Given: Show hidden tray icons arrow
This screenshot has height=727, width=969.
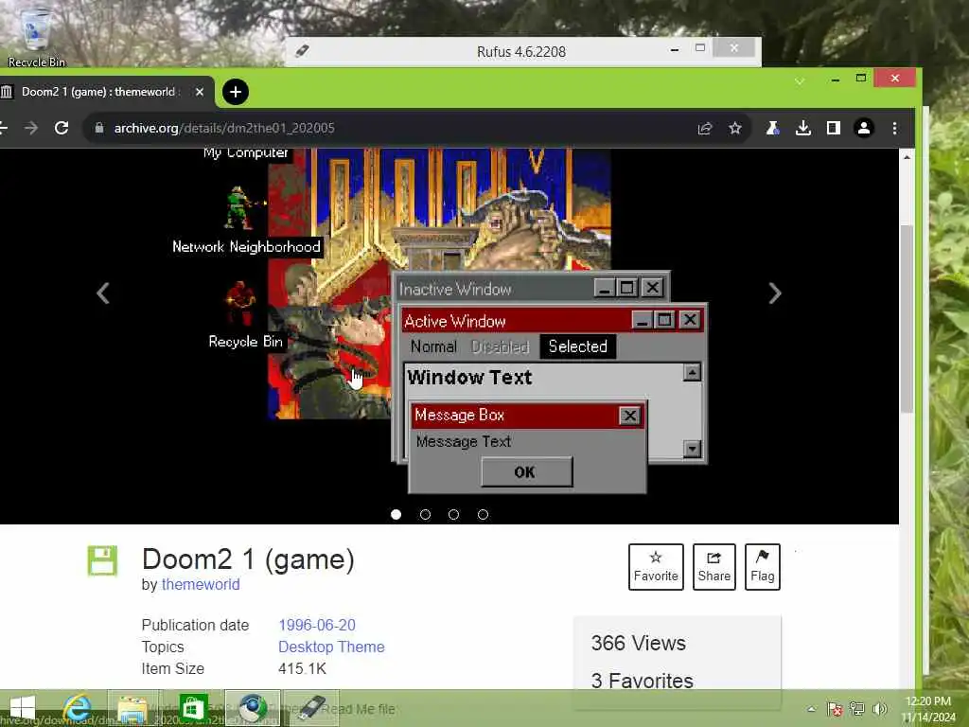Looking at the screenshot, I should coord(811,708).
